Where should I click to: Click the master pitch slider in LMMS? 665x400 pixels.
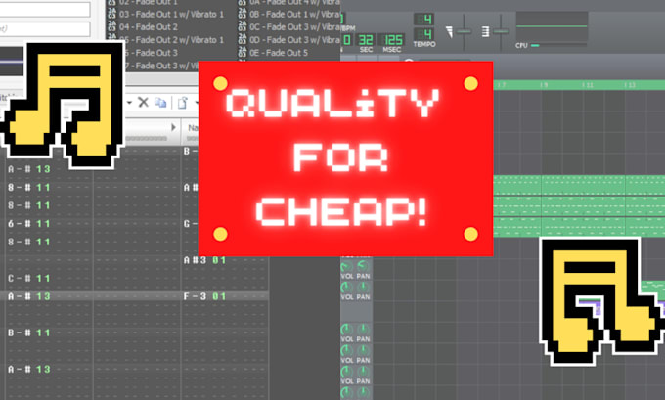(501, 31)
